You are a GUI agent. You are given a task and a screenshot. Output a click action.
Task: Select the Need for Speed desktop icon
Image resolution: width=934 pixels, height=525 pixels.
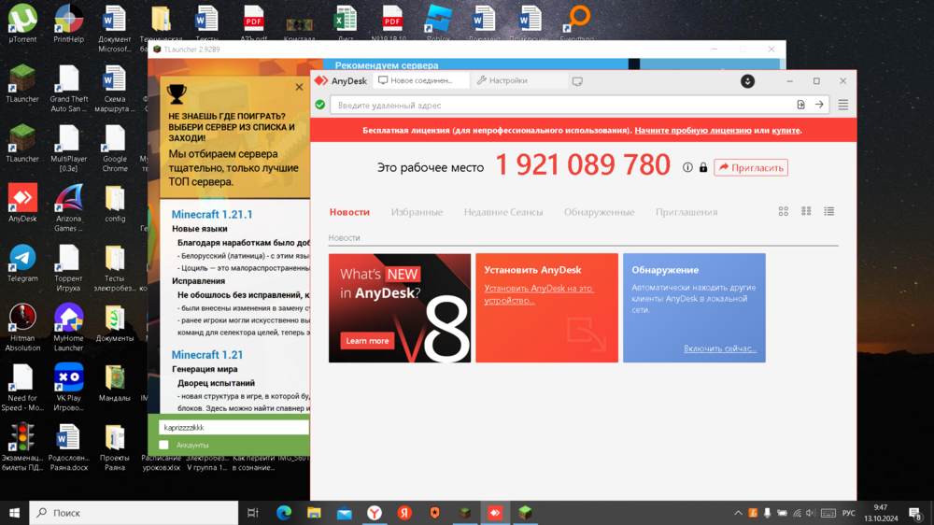(x=22, y=388)
